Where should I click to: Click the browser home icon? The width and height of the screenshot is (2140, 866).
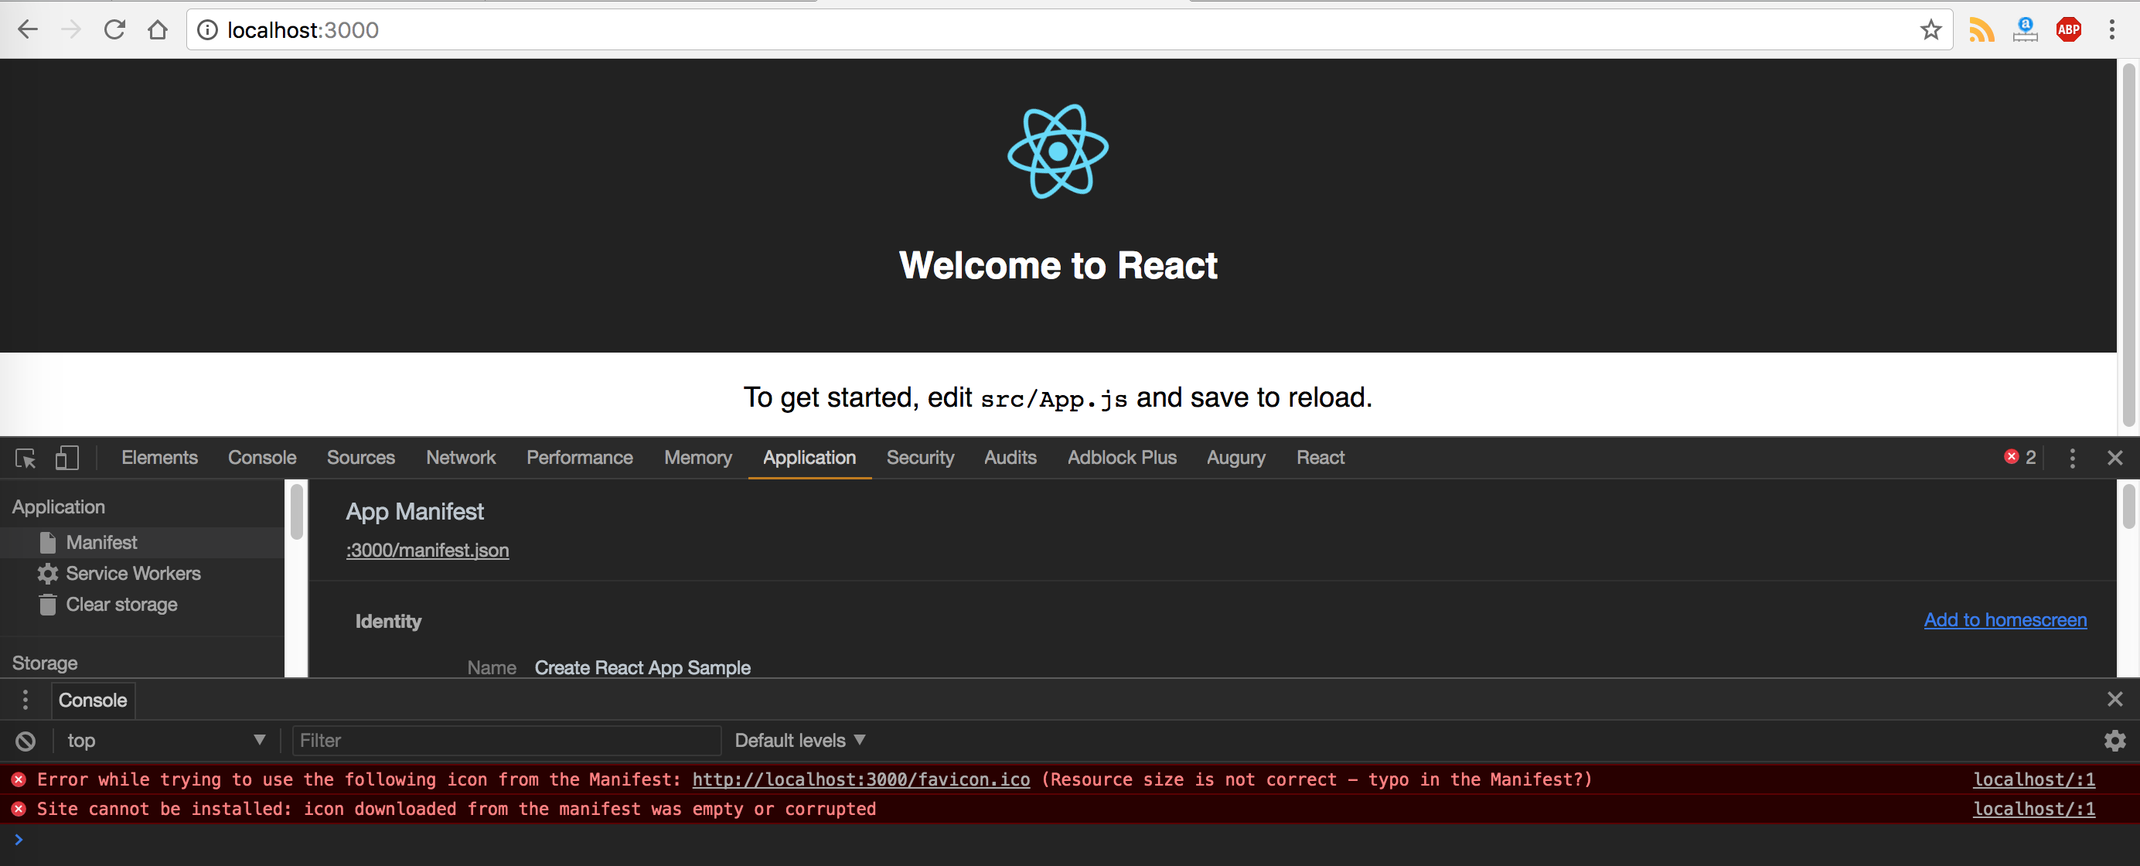click(x=158, y=30)
